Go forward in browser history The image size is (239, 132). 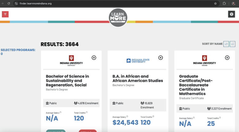(2, 3)
